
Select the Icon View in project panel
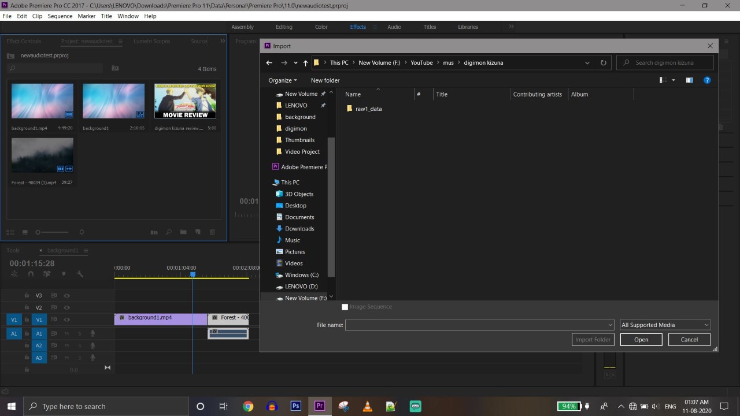click(25, 232)
